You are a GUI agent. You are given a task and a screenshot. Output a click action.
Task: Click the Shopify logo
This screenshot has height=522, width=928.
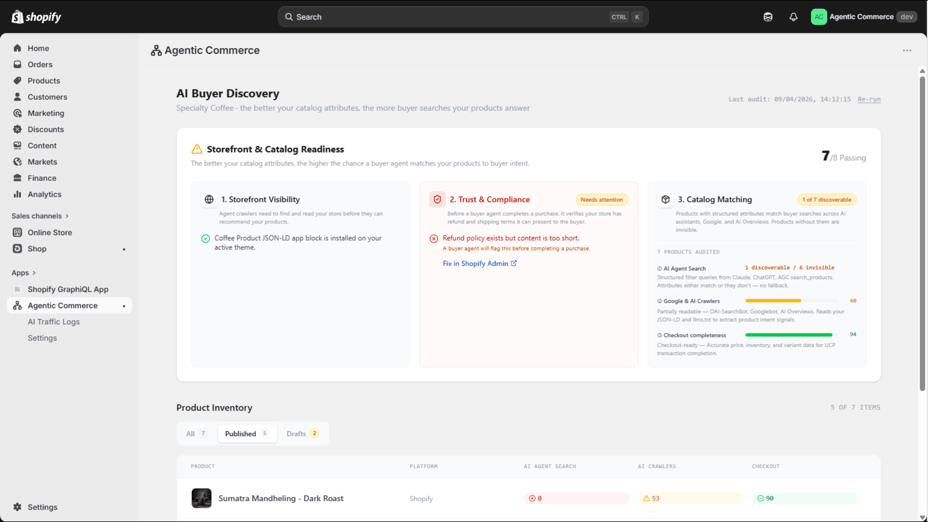click(37, 17)
